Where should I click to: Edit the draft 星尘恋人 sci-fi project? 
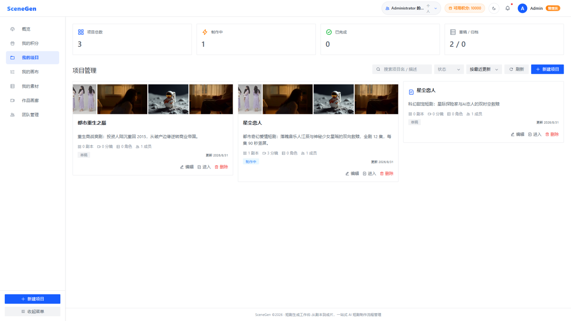(x=517, y=134)
